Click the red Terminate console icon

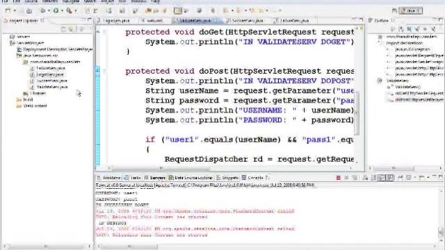click(339, 178)
